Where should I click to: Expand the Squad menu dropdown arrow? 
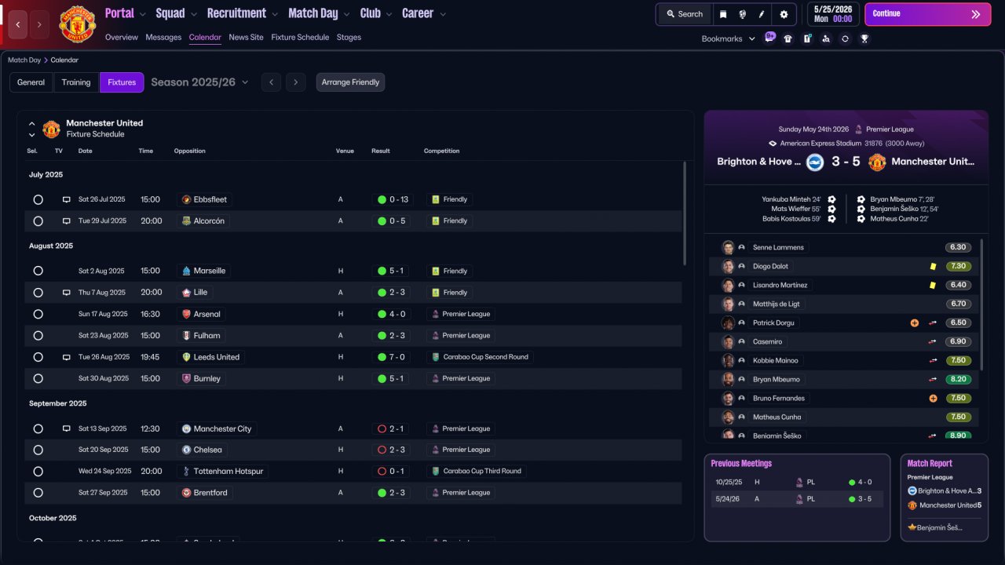click(x=193, y=14)
